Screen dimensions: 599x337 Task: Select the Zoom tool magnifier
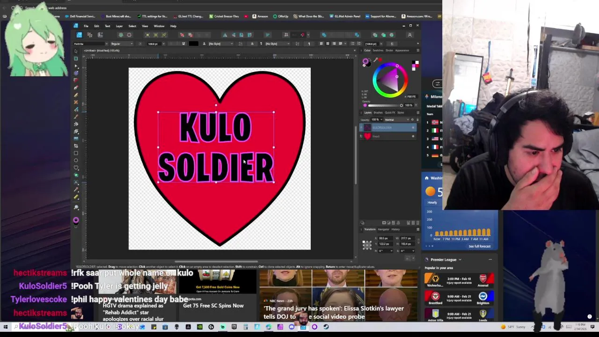click(76, 207)
